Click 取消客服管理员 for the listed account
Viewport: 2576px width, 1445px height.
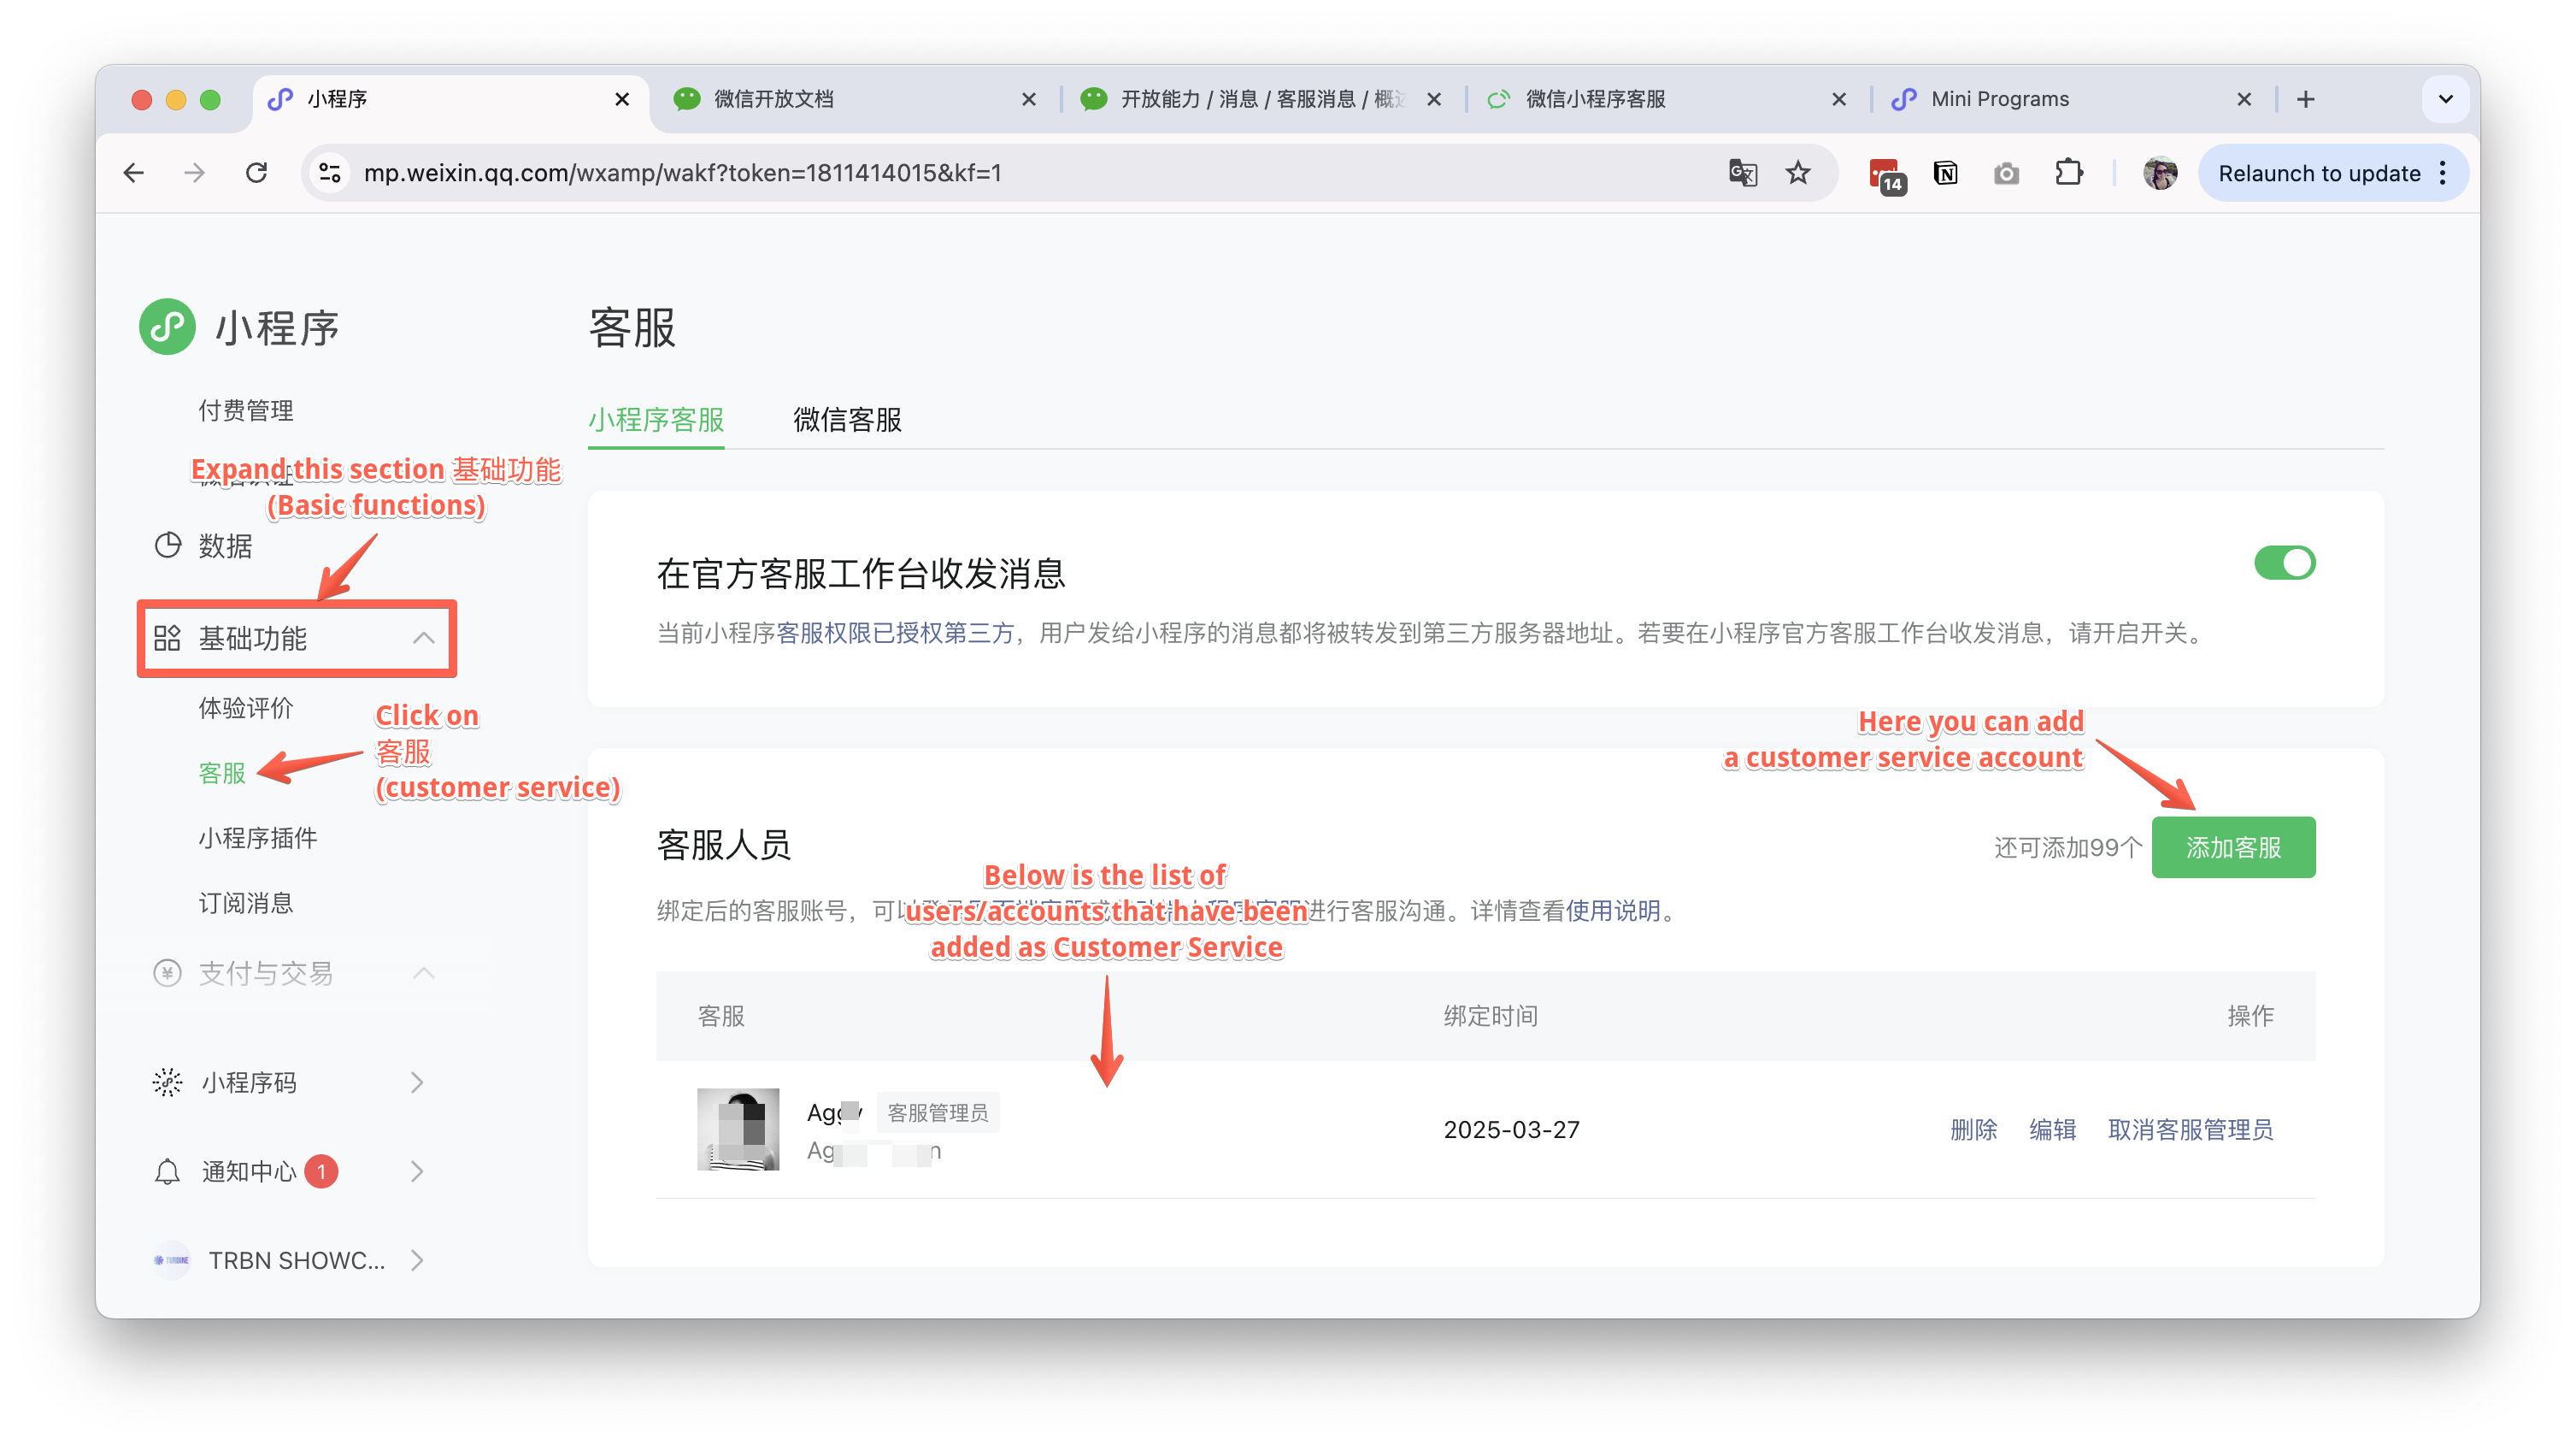(x=2190, y=1129)
